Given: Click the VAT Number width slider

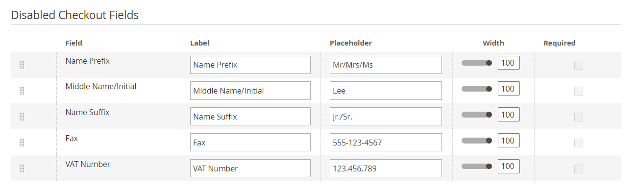Looking at the screenshot, I should pyautogui.click(x=477, y=166).
